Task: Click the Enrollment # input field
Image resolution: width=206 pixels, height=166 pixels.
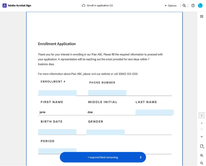Action: point(57,93)
